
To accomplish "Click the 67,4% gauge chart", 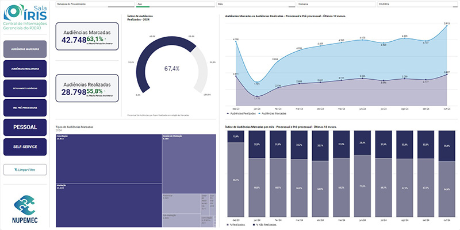I will tap(172, 68).
